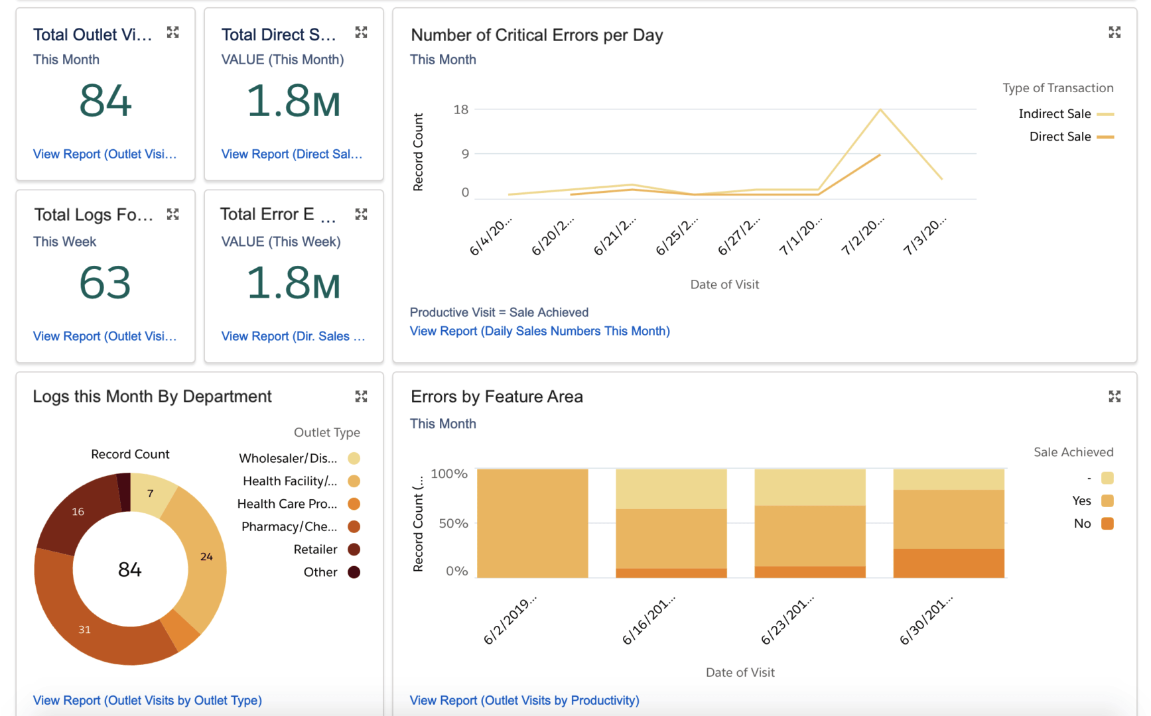Open the Direct Sales report link under This Month
This screenshot has width=1151, height=716.
[x=292, y=154]
